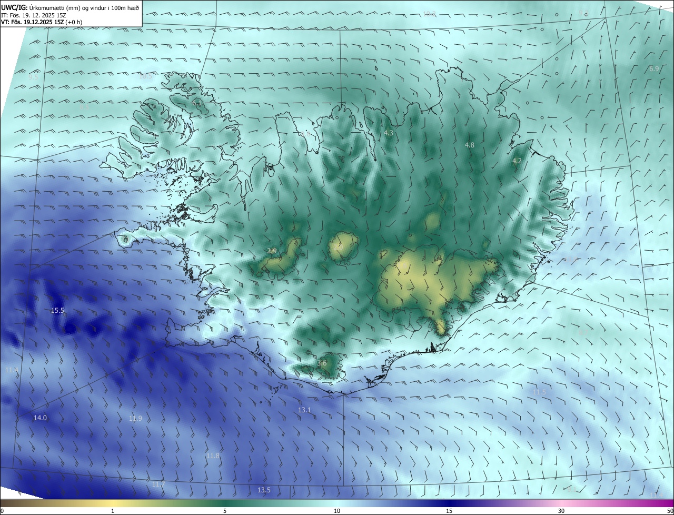Select the 5 tick label on the color scale
674x515 pixels.
225,511
